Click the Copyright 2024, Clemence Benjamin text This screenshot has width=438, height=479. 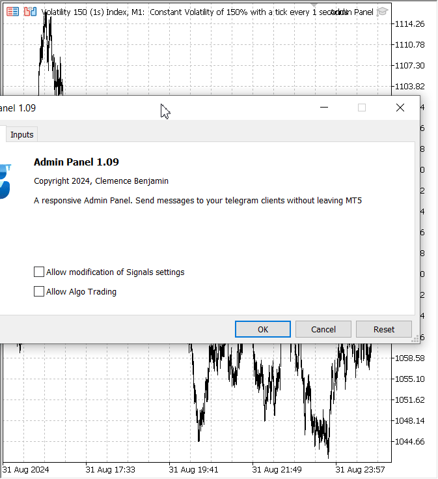[101, 181]
